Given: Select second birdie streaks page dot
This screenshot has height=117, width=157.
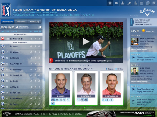Looking at the screenshot, I should 87,108.
